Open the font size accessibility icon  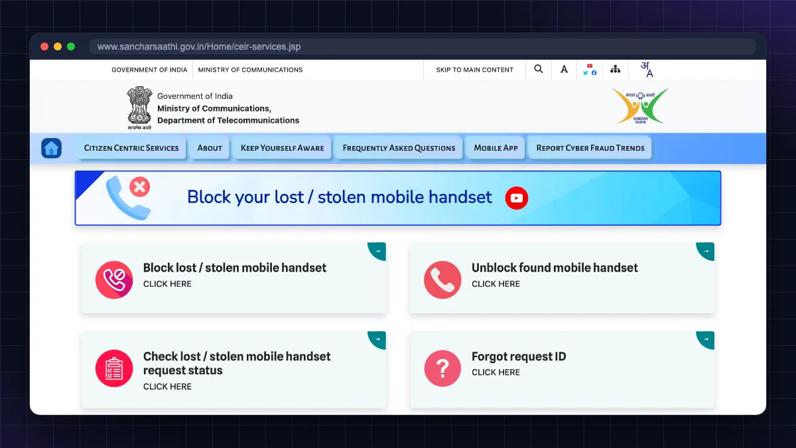coord(564,69)
